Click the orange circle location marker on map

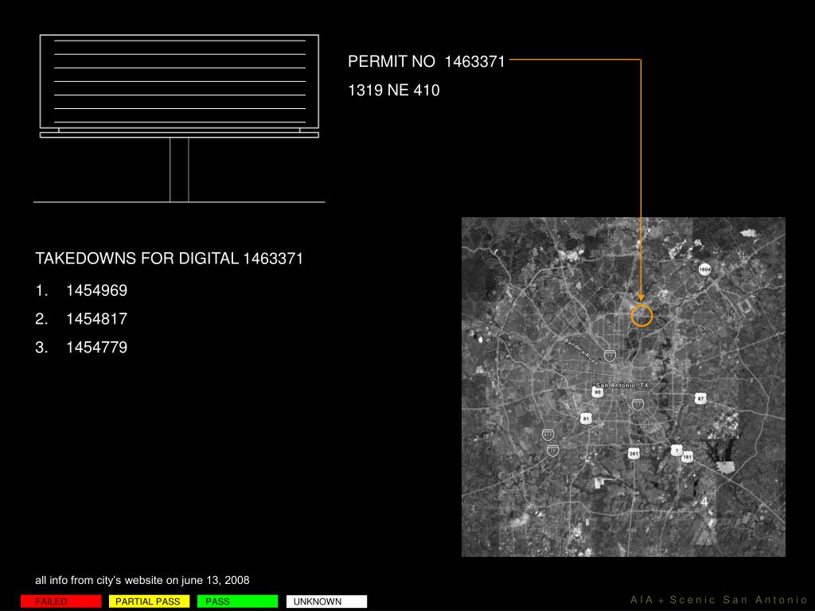(641, 316)
